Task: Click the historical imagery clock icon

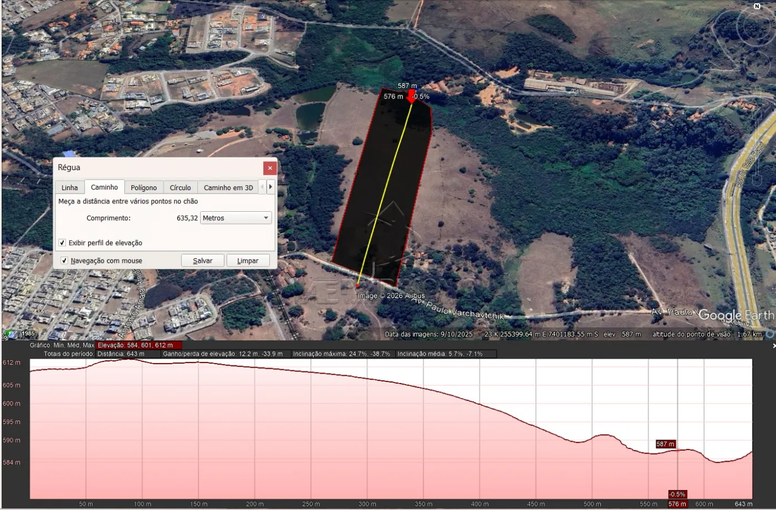Action: click(11, 334)
